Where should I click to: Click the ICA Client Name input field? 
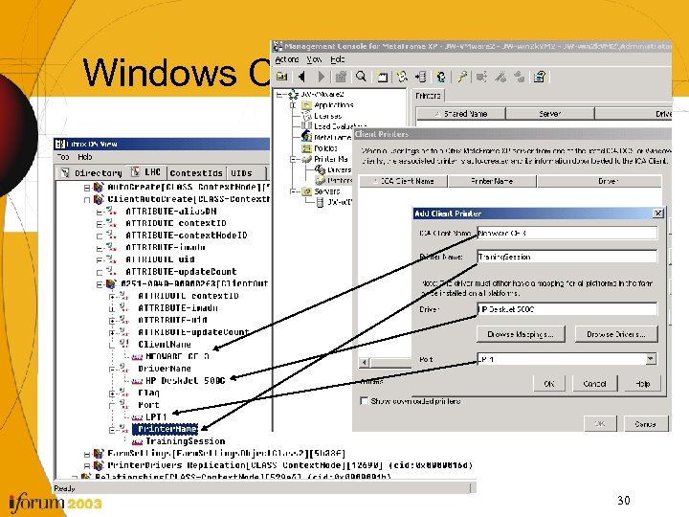567,233
